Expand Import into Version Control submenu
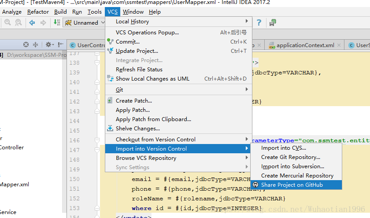The width and height of the screenshot is (370, 218). [x=247, y=148]
